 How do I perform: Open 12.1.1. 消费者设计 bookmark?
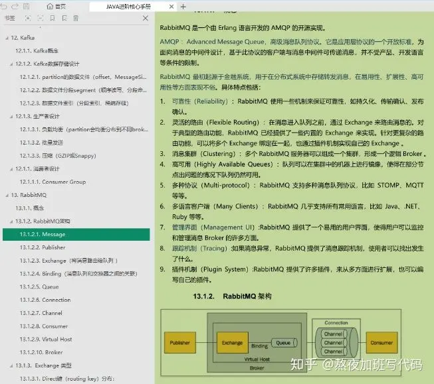37,169
